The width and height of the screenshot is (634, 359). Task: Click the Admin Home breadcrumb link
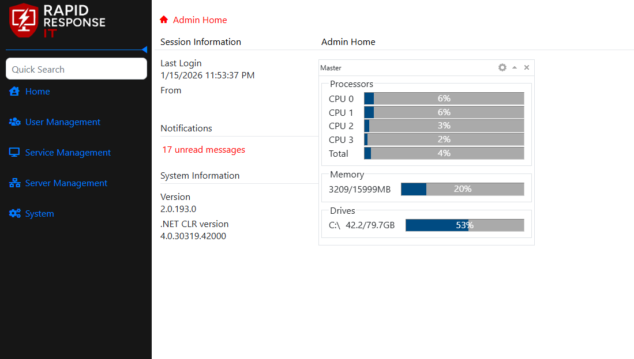(200, 20)
